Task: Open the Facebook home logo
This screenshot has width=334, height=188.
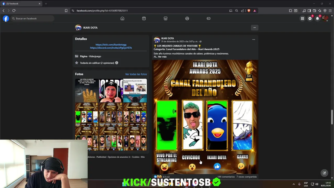Action: (6, 19)
